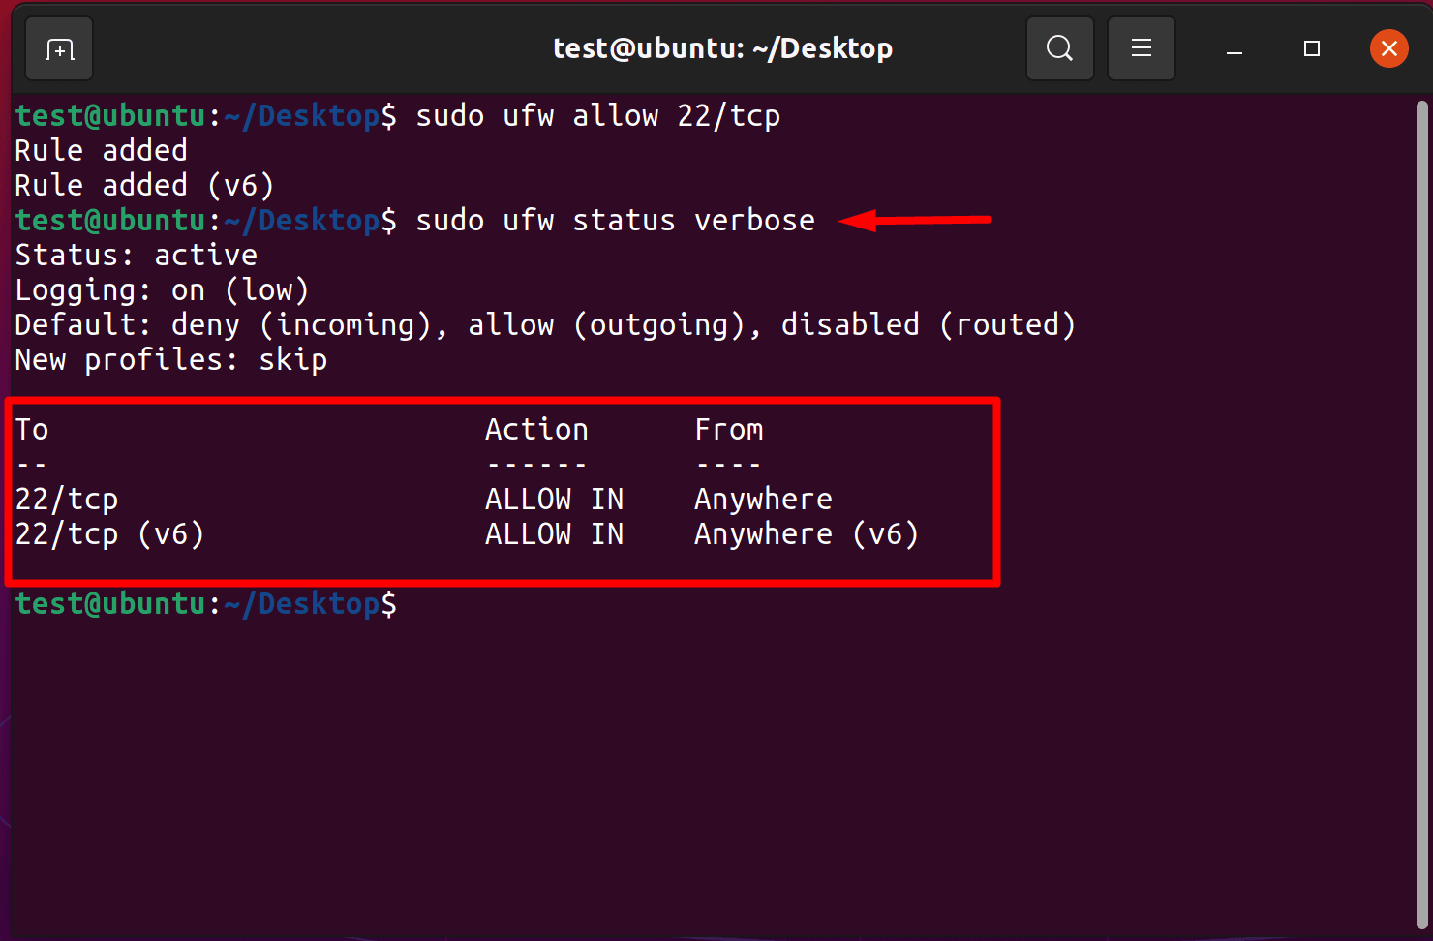Select the 'New profiles: skip' line
Screen dimensions: 1433x941
170,359
